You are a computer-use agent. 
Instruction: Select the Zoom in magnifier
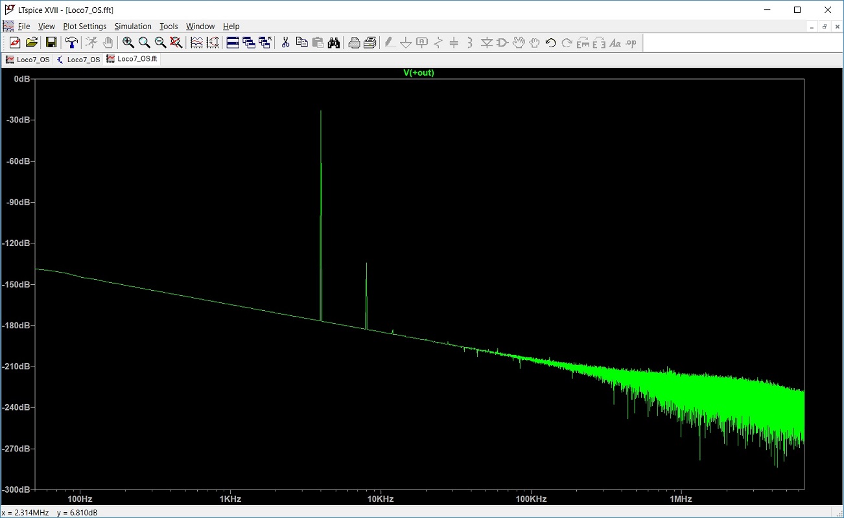128,43
